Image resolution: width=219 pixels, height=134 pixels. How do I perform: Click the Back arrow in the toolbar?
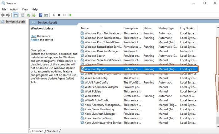pos(3,15)
